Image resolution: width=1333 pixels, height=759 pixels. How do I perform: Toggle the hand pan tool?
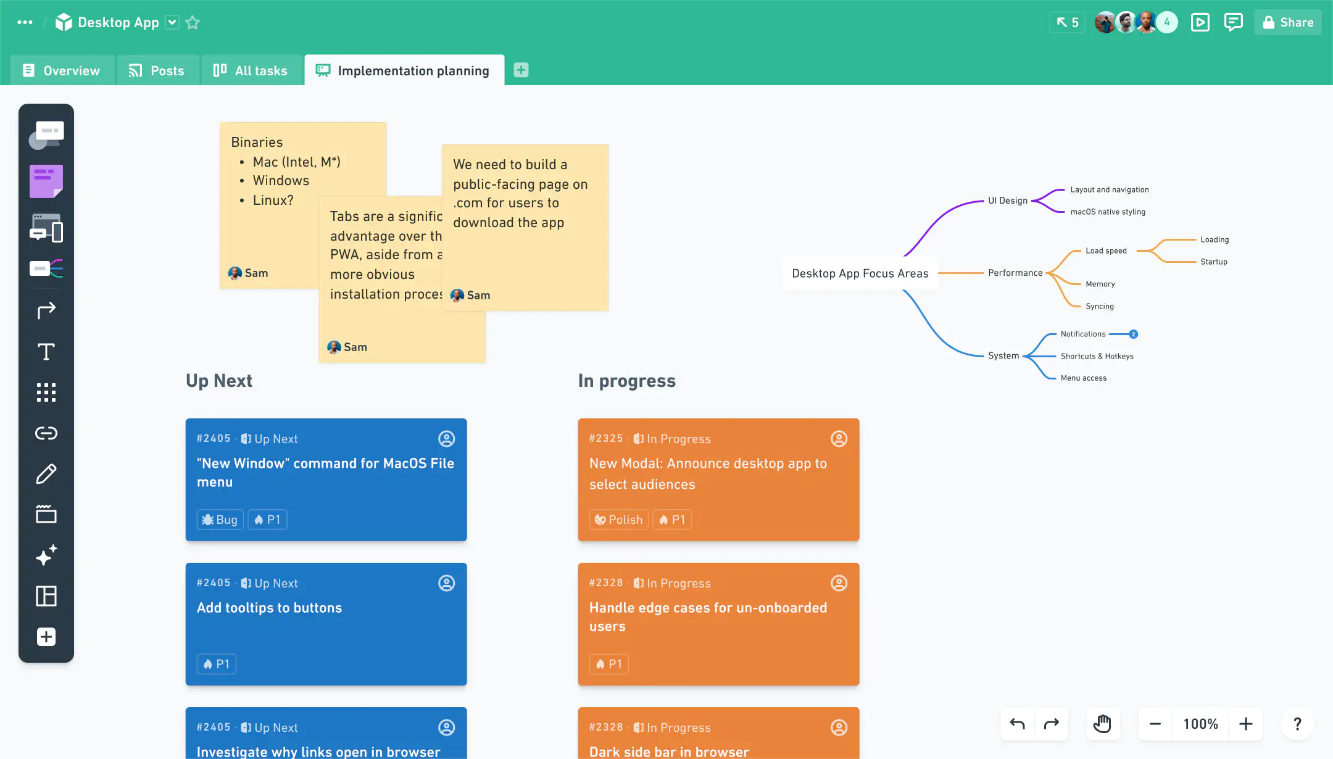point(1102,724)
